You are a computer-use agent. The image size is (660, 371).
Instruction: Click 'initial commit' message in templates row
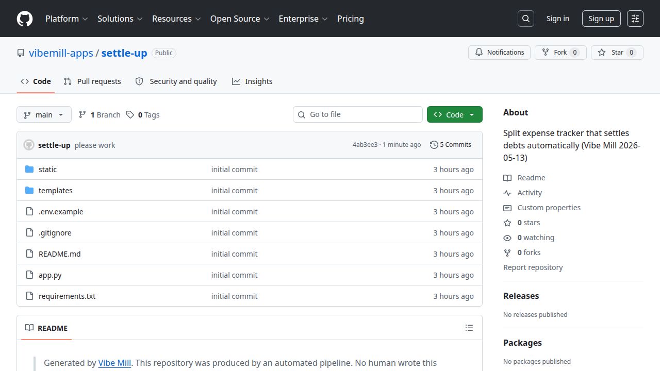point(234,191)
